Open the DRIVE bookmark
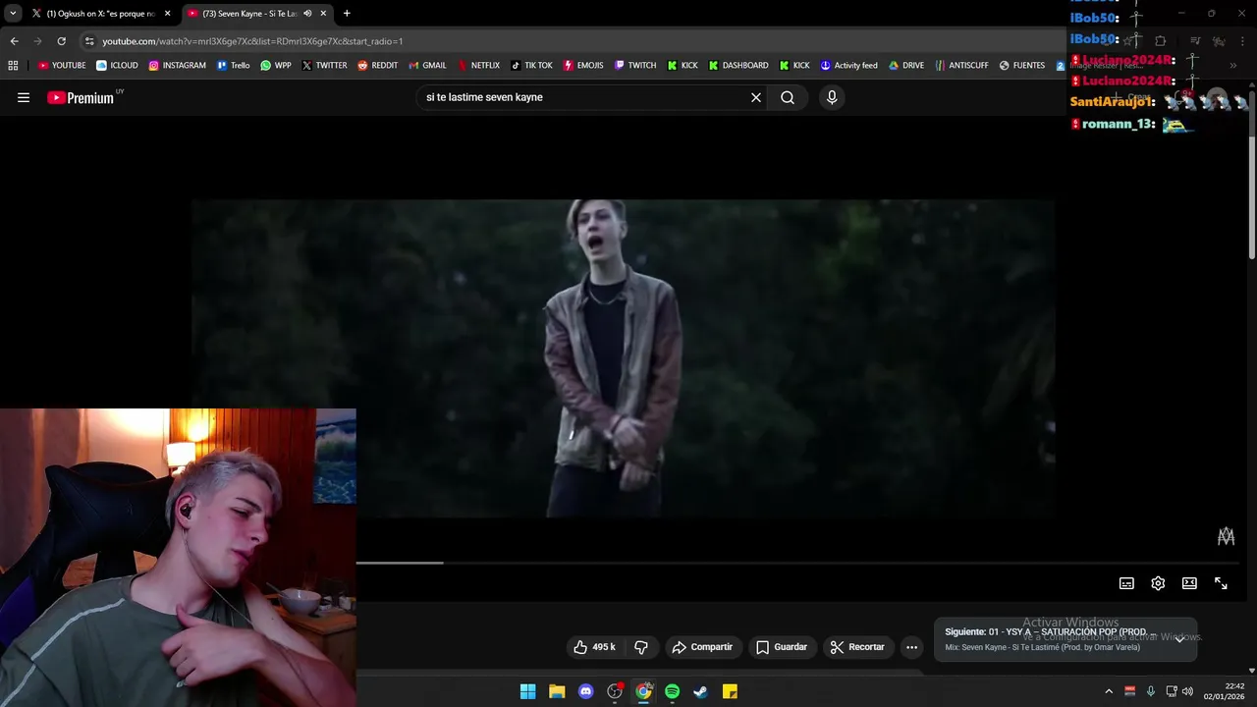1257x707 pixels. click(x=906, y=66)
